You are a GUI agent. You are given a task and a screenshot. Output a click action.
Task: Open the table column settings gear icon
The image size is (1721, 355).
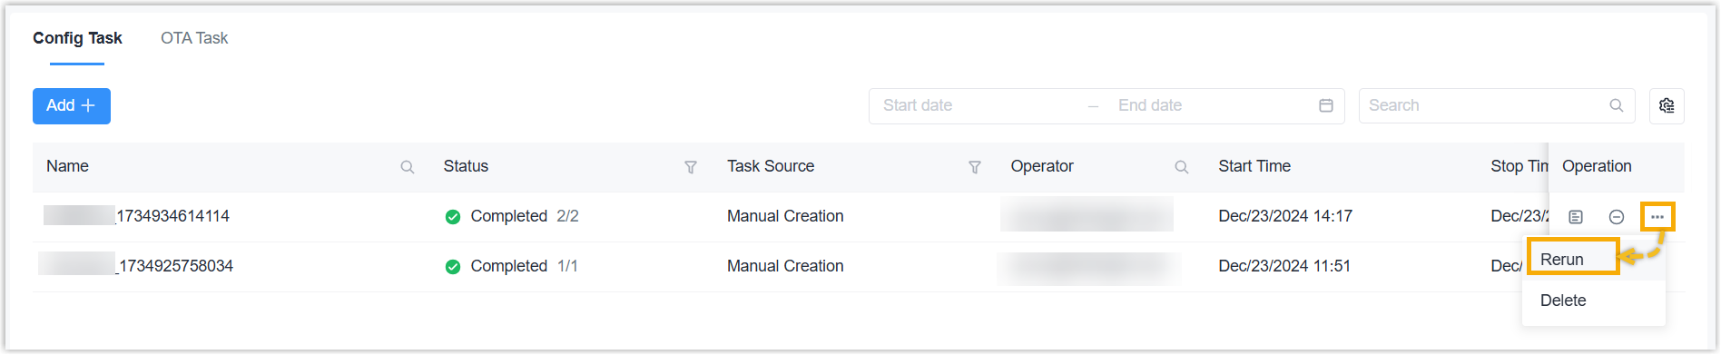pyautogui.click(x=1667, y=106)
